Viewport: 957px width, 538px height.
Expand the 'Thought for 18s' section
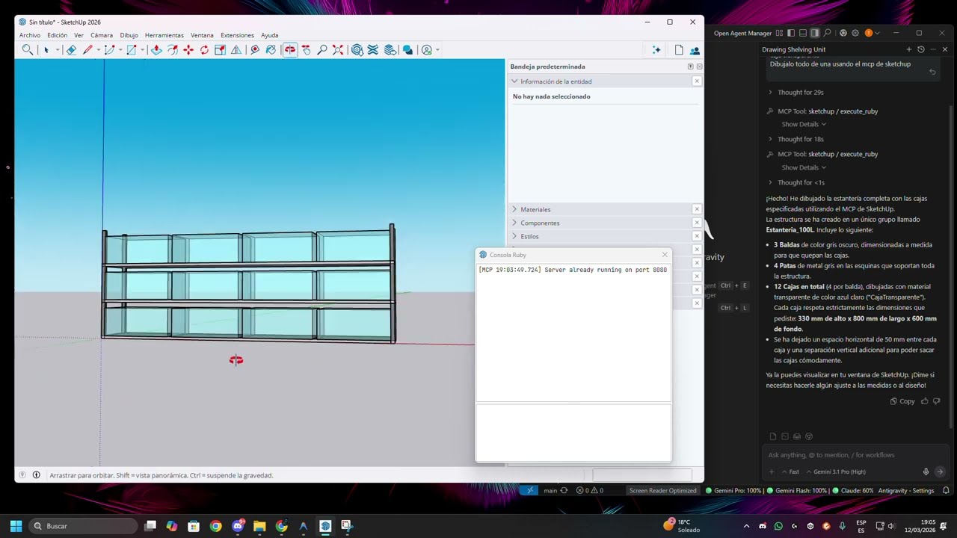point(796,139)
